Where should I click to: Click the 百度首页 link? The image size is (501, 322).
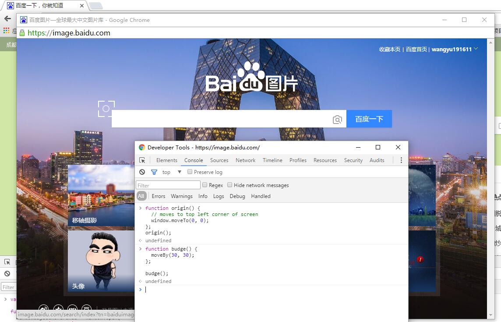point(416,49)
